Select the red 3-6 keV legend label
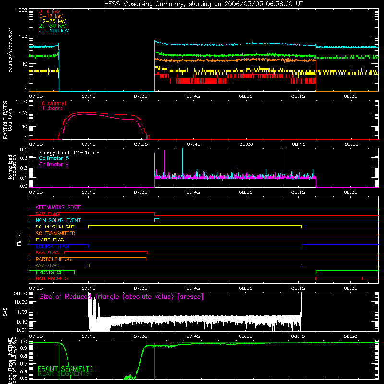 click(x=50, y=12)
